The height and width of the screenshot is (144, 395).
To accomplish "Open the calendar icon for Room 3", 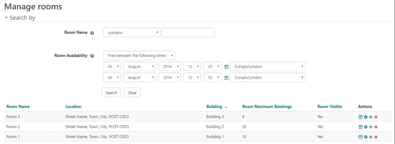I will pos(361,117).
